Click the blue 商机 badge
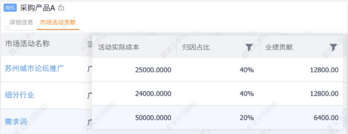Image resolution: width=348 pixels, height=134 pixels. (x=10, y=8)
